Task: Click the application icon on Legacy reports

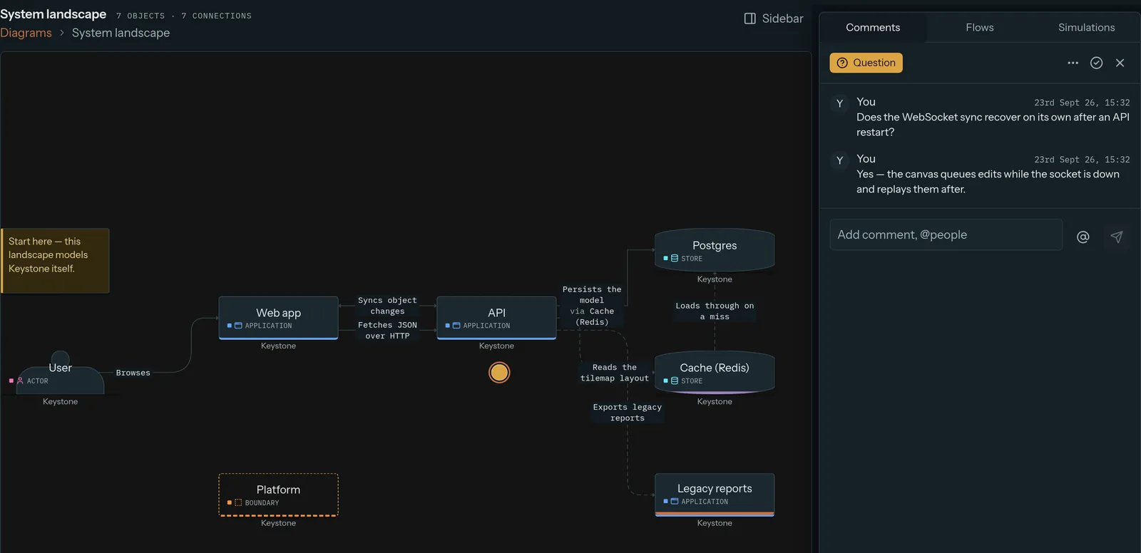Action: [675, 502]
